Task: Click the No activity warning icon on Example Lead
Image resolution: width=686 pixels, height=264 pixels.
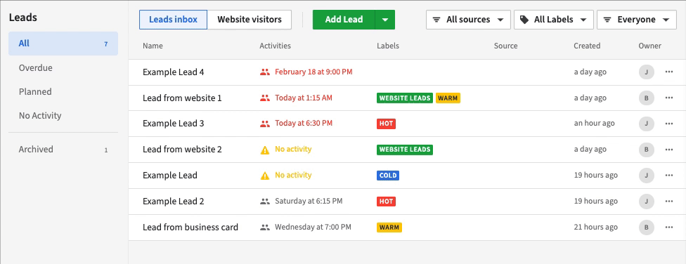Action: (265, 176)
